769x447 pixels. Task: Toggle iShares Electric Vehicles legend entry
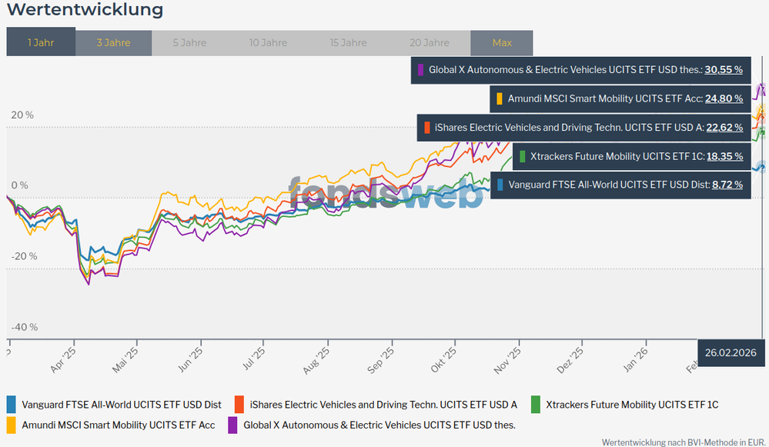click(x=383, y=405)
